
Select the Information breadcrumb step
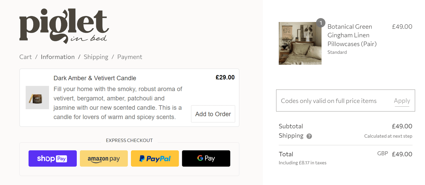tap(58, 57)
